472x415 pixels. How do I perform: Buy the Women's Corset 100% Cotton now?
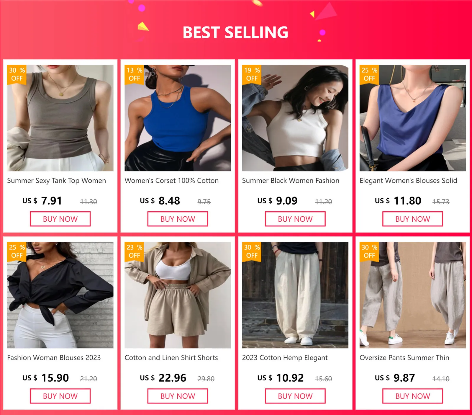click(178, 219)
